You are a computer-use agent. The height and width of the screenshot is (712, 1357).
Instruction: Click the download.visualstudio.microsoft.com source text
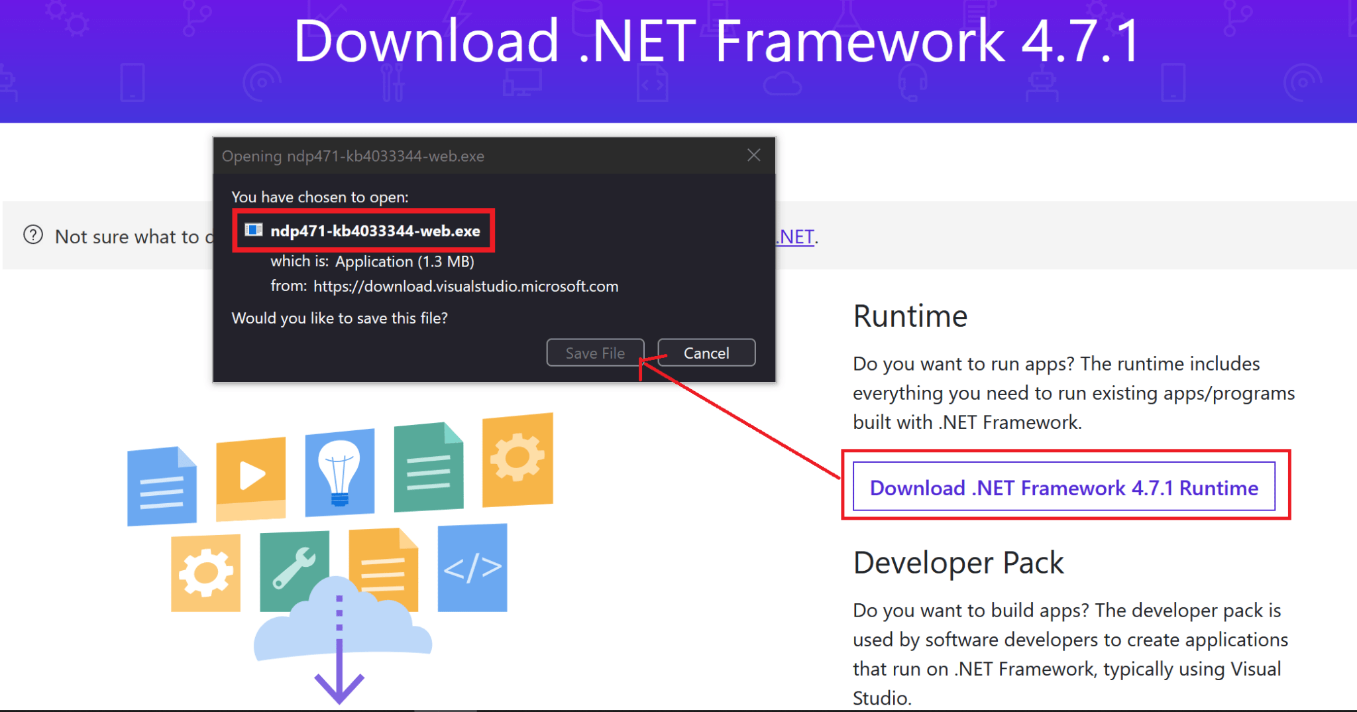tap(465, 286)
